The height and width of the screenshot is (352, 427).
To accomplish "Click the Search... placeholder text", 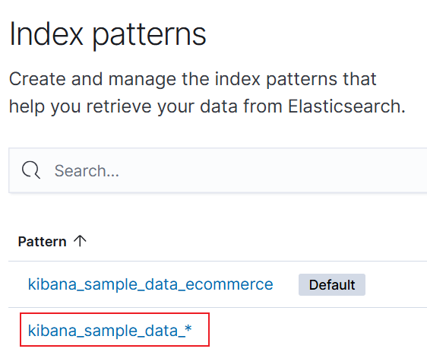I will 87,171.
